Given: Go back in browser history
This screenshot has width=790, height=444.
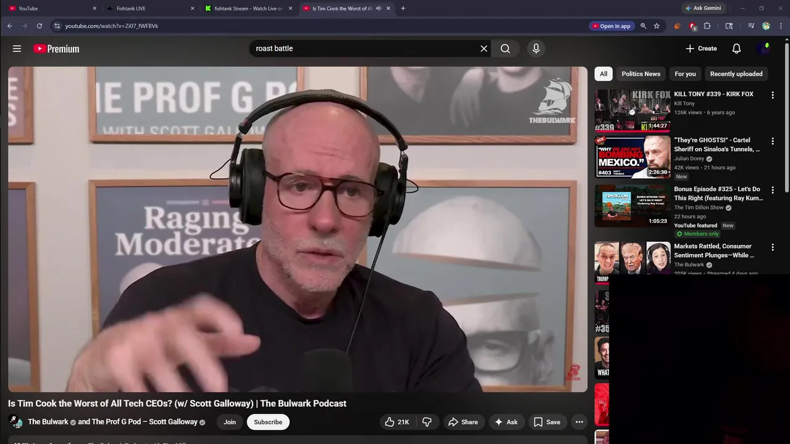Looking at the screenshot, I should [x=10, y=26].
